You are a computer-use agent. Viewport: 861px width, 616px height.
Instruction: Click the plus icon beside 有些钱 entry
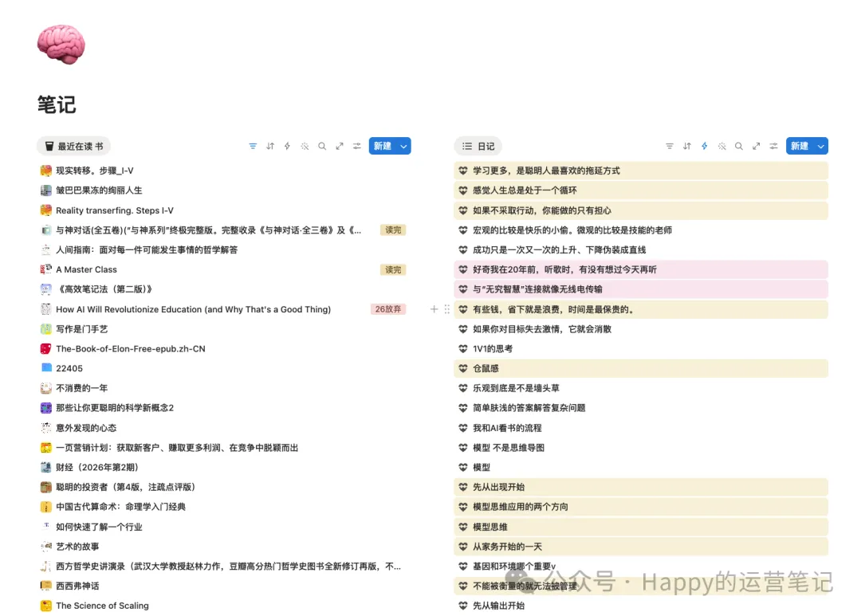(x=434, y=309)
